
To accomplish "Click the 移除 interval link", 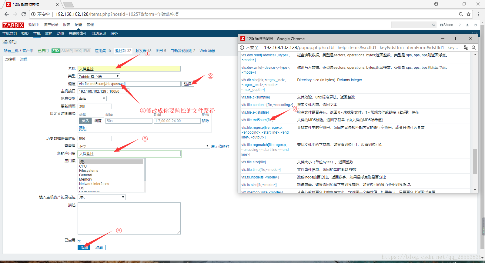I will [206, 121].
